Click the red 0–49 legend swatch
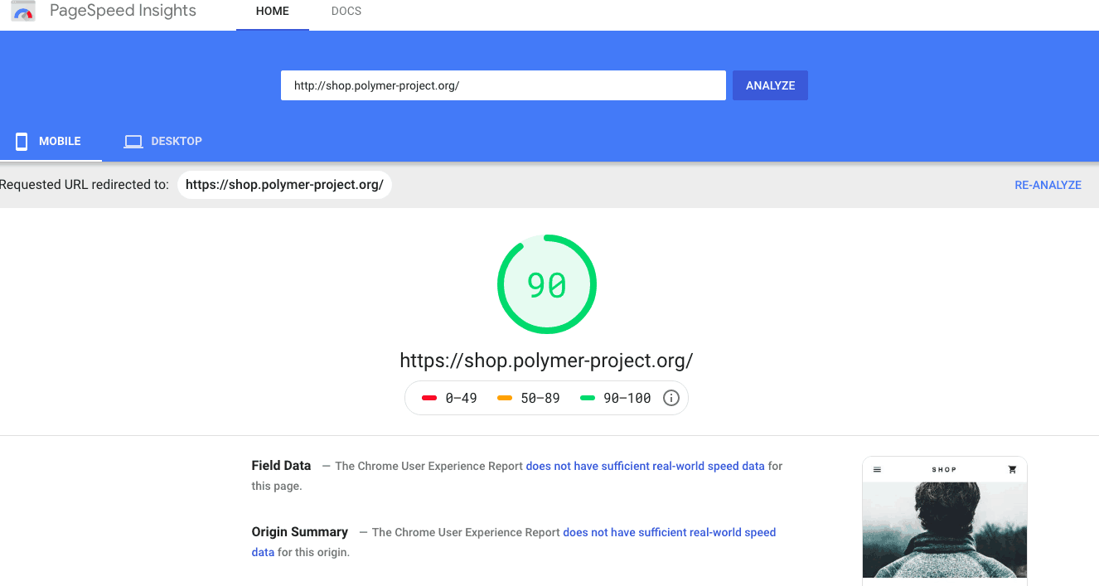The height and width of the screenshot is (586, 1099). [429, 399]
